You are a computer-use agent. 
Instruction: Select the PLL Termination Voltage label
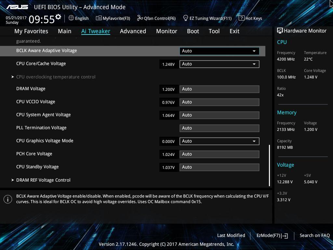pos(41,128)
